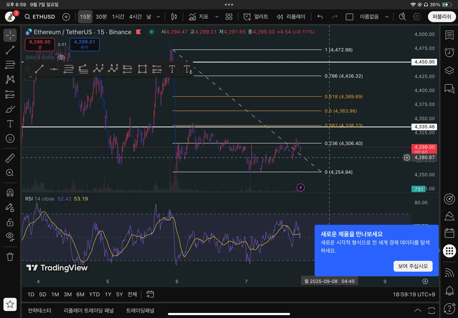Select the text tool in left sidebar

pyautogui.click(x=10, y=124)
